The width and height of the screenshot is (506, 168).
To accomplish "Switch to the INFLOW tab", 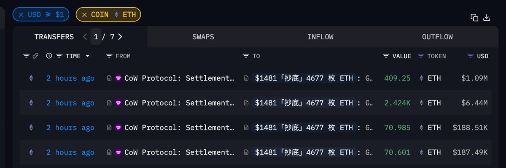I will pos(320,37).
